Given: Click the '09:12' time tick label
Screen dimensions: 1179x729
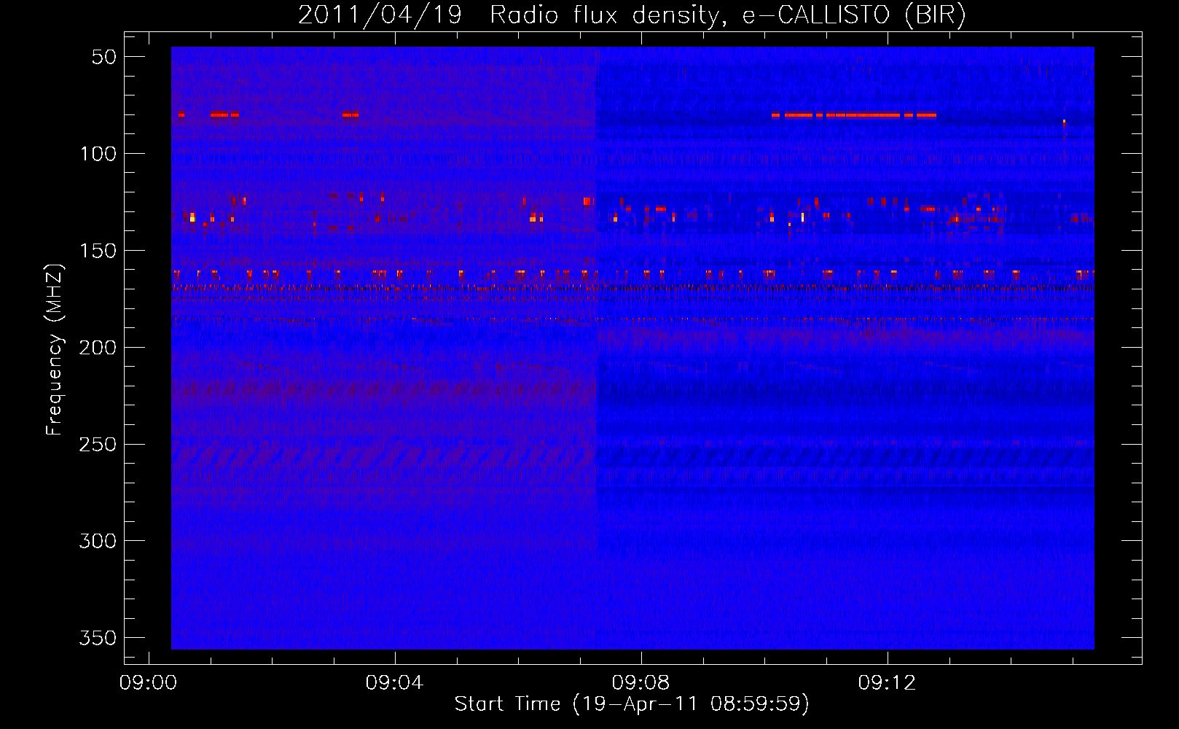Looking at the screenshot, I should [888, 683].
